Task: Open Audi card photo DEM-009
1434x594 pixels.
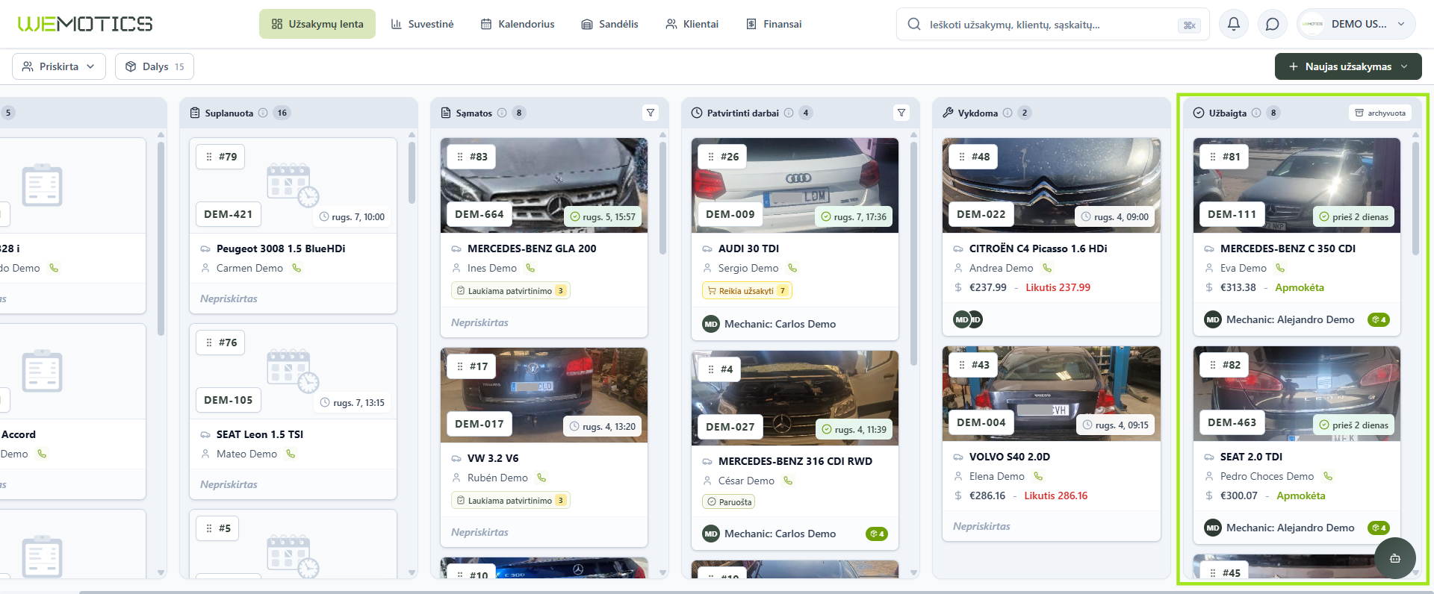Action: [795, 185]
